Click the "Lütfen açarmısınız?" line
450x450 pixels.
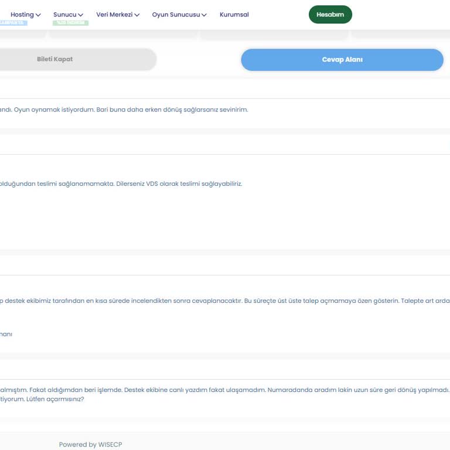[42, 399]
